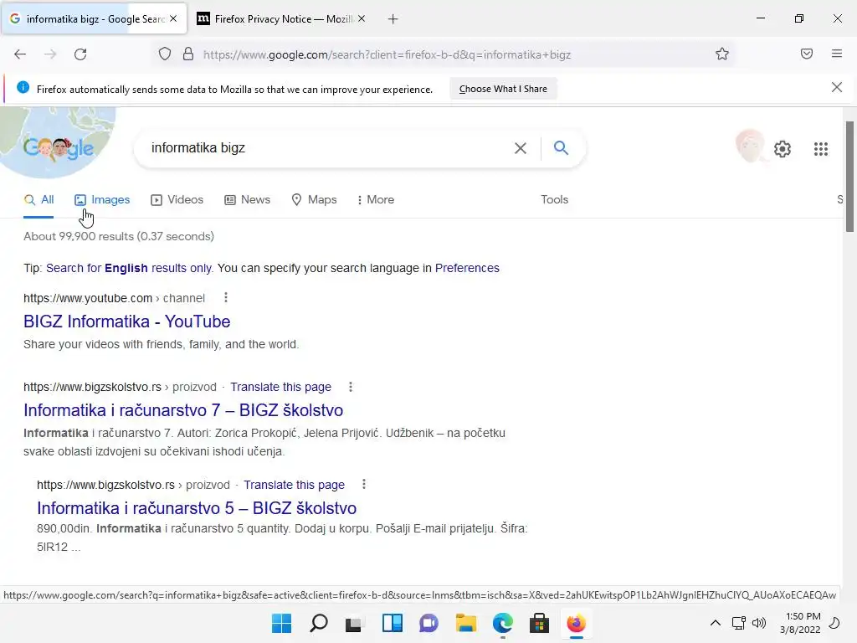The height and width of the screenshot is (643, 857).
Task: Open Windows taskbar search
Action: click(319, 623)
